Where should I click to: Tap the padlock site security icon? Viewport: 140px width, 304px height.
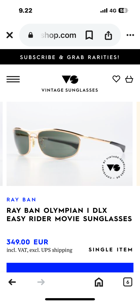(x=31, y=35)
